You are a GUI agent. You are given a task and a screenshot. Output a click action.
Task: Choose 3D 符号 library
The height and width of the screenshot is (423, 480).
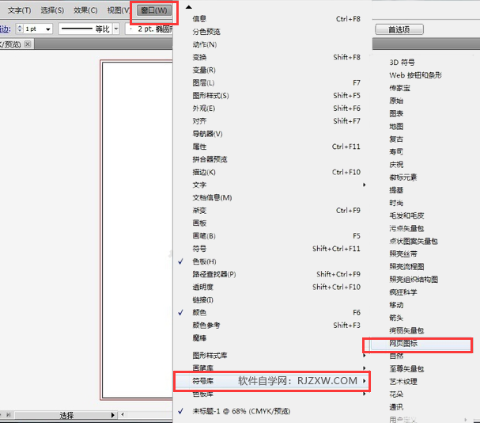click(402, 63)
